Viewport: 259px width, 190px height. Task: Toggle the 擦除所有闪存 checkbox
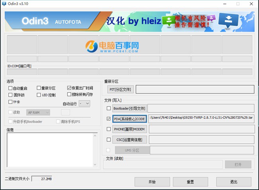(x=69, y=95)
